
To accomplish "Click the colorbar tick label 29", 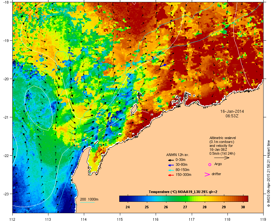I will 224,207.
